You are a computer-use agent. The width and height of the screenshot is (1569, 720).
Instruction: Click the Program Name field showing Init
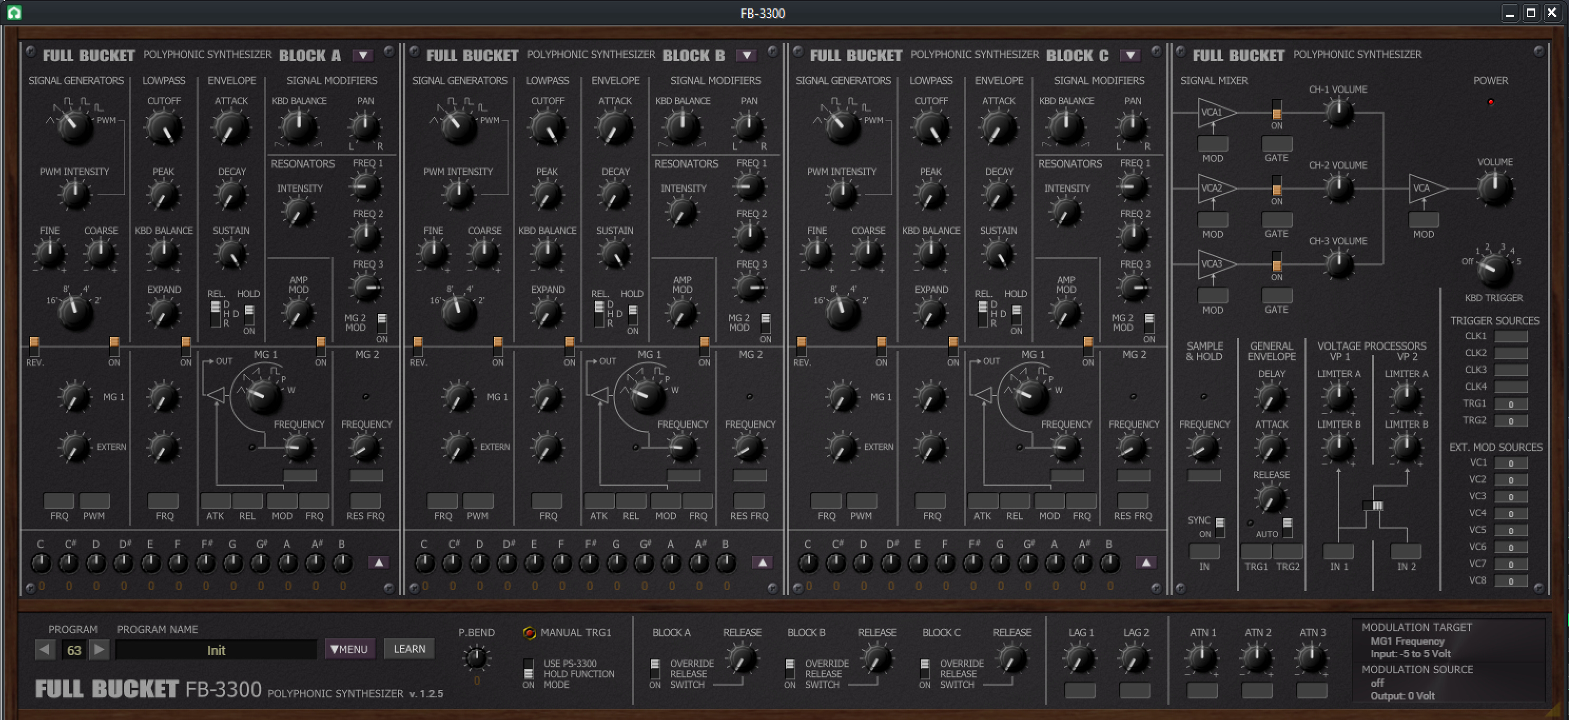pyautogui.click(x=216, y=650)
